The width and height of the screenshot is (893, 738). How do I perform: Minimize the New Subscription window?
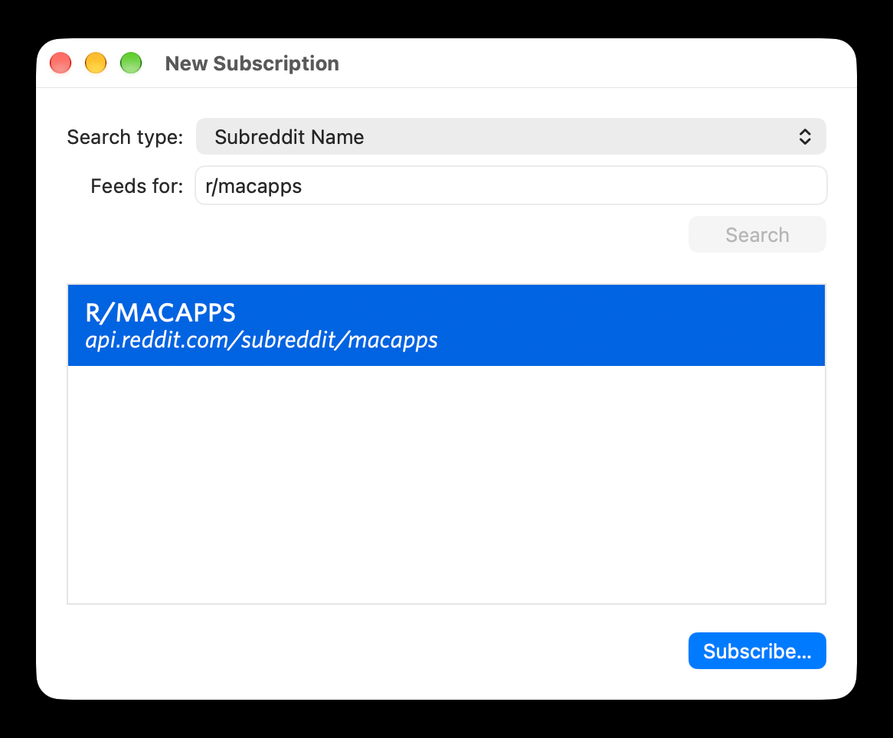point(96,64)
